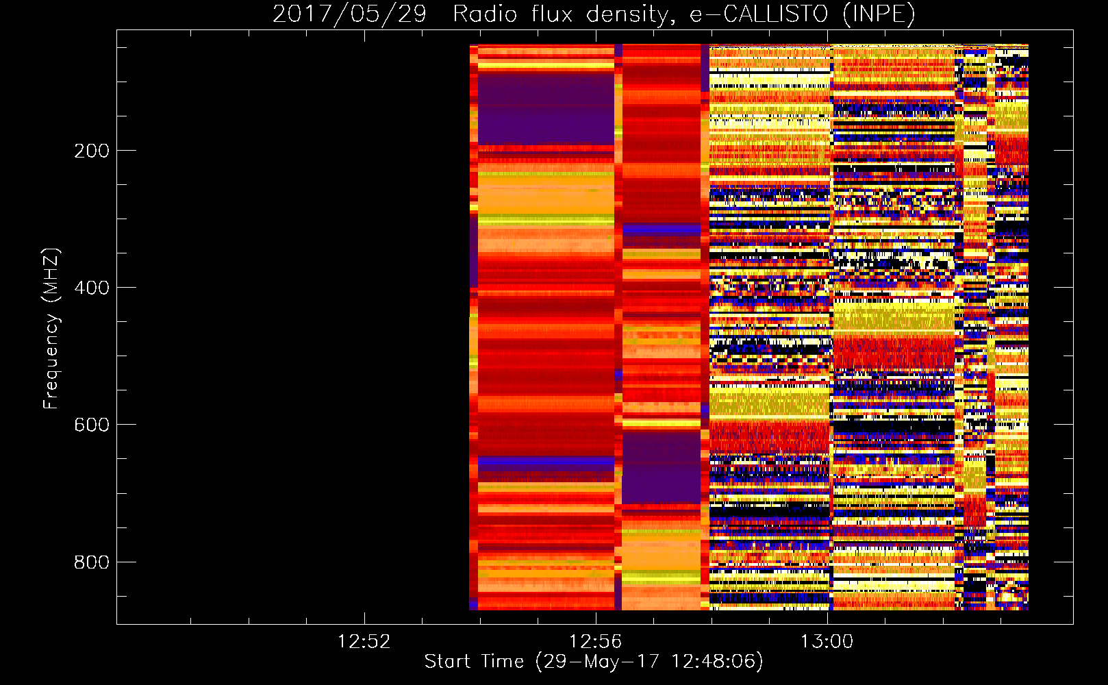This screenshot has height=685, width=1108.
Task: Click the '400' frequency tick label
Action: [x=92, y=288]
